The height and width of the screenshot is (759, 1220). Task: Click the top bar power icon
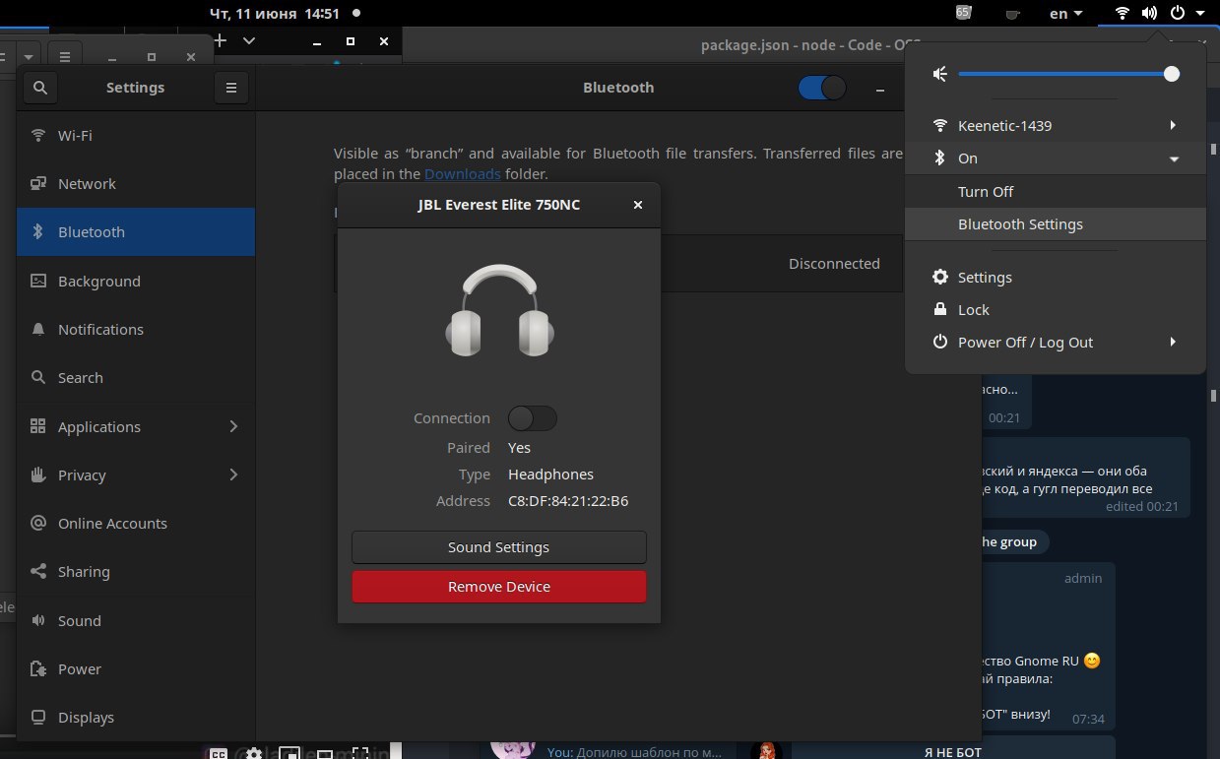1177,14
